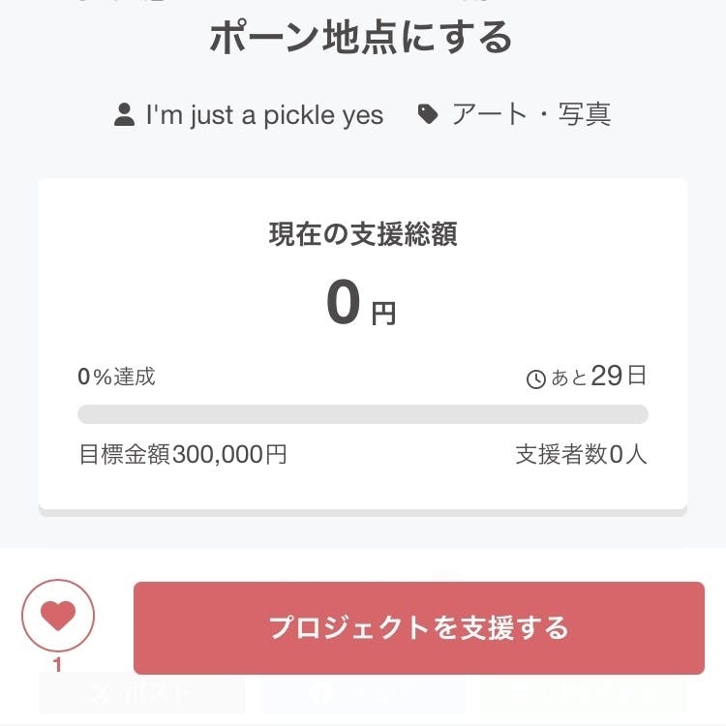
Task: Click the tag icon beside アート・写真
Action: pyautogui.click(x=428, y=115)
